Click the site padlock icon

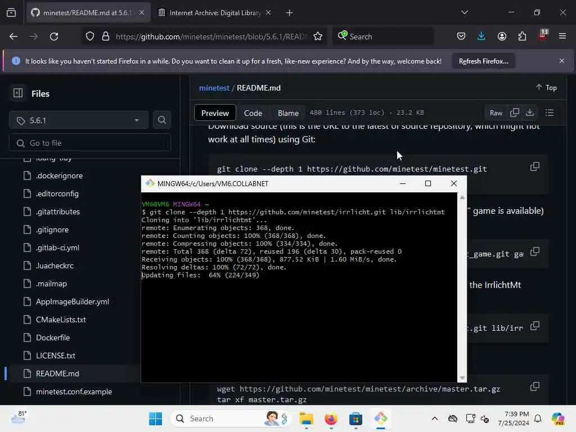(106, 37)
